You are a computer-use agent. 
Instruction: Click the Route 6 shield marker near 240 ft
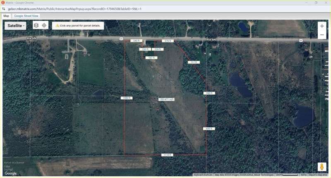121,39
